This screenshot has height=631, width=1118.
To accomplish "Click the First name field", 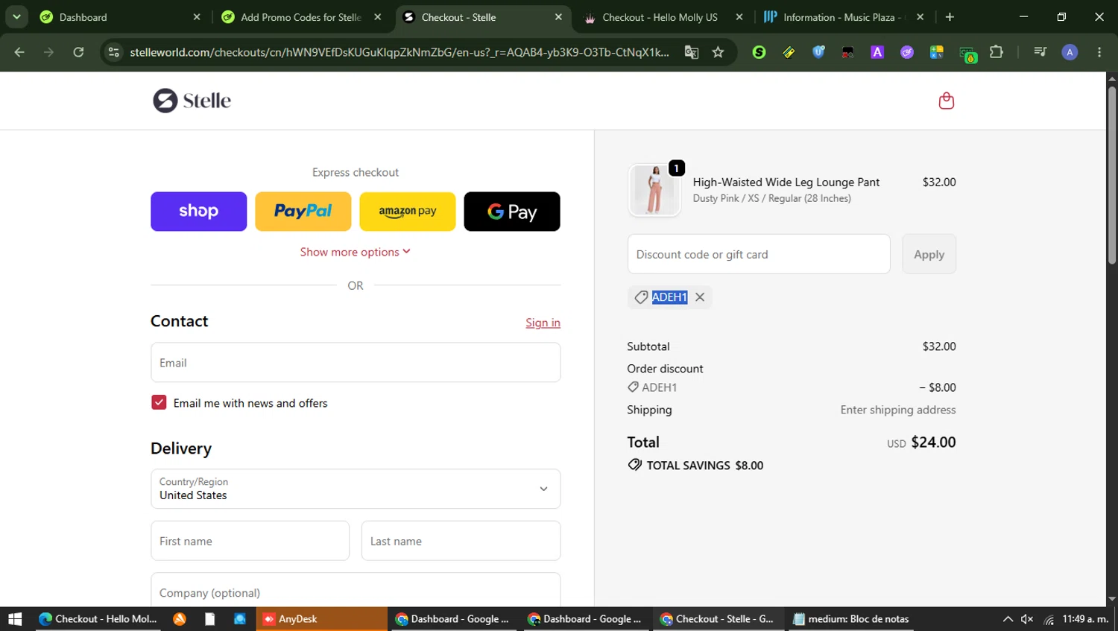I will (250, 541).
